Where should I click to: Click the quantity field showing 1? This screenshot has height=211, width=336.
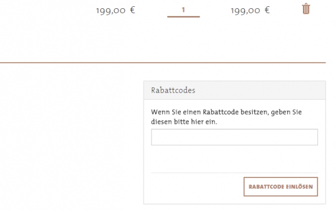[183, 10]
